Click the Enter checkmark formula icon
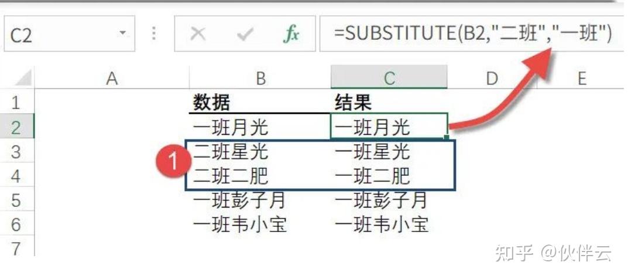Viewport: 628px width, 279px height. (x=244, y=34)
